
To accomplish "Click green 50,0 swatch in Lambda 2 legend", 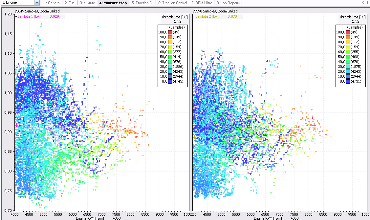I will tap(348, 57).
